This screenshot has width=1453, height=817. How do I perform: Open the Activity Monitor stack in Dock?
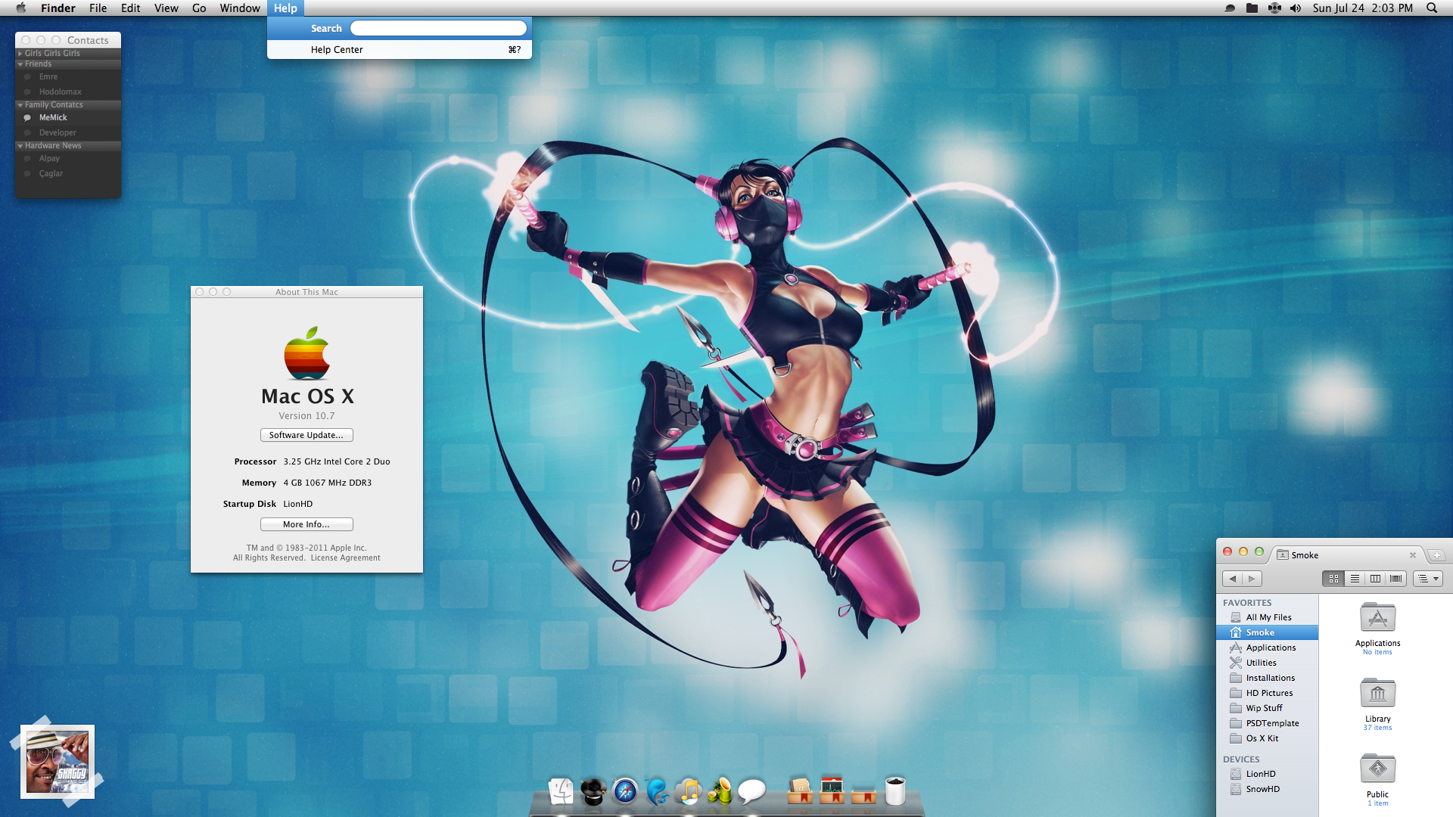pyautogui.click(x=832, y=791)
